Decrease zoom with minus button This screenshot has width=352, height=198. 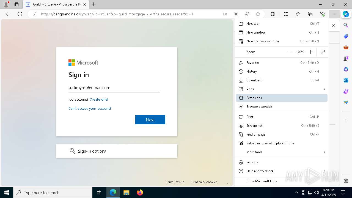(x=289, y=52)
